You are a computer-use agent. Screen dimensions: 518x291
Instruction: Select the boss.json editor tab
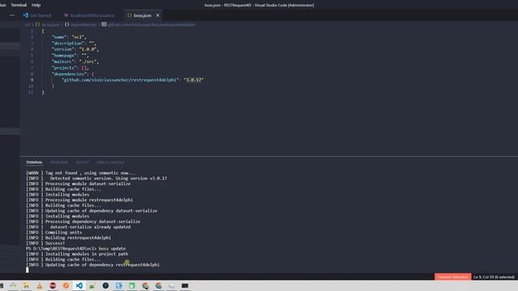tap(142, 15)
